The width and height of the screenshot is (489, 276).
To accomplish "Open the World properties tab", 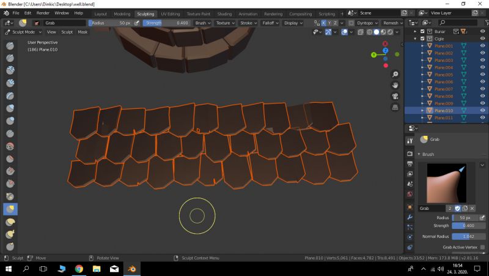I will click(410, 194).
